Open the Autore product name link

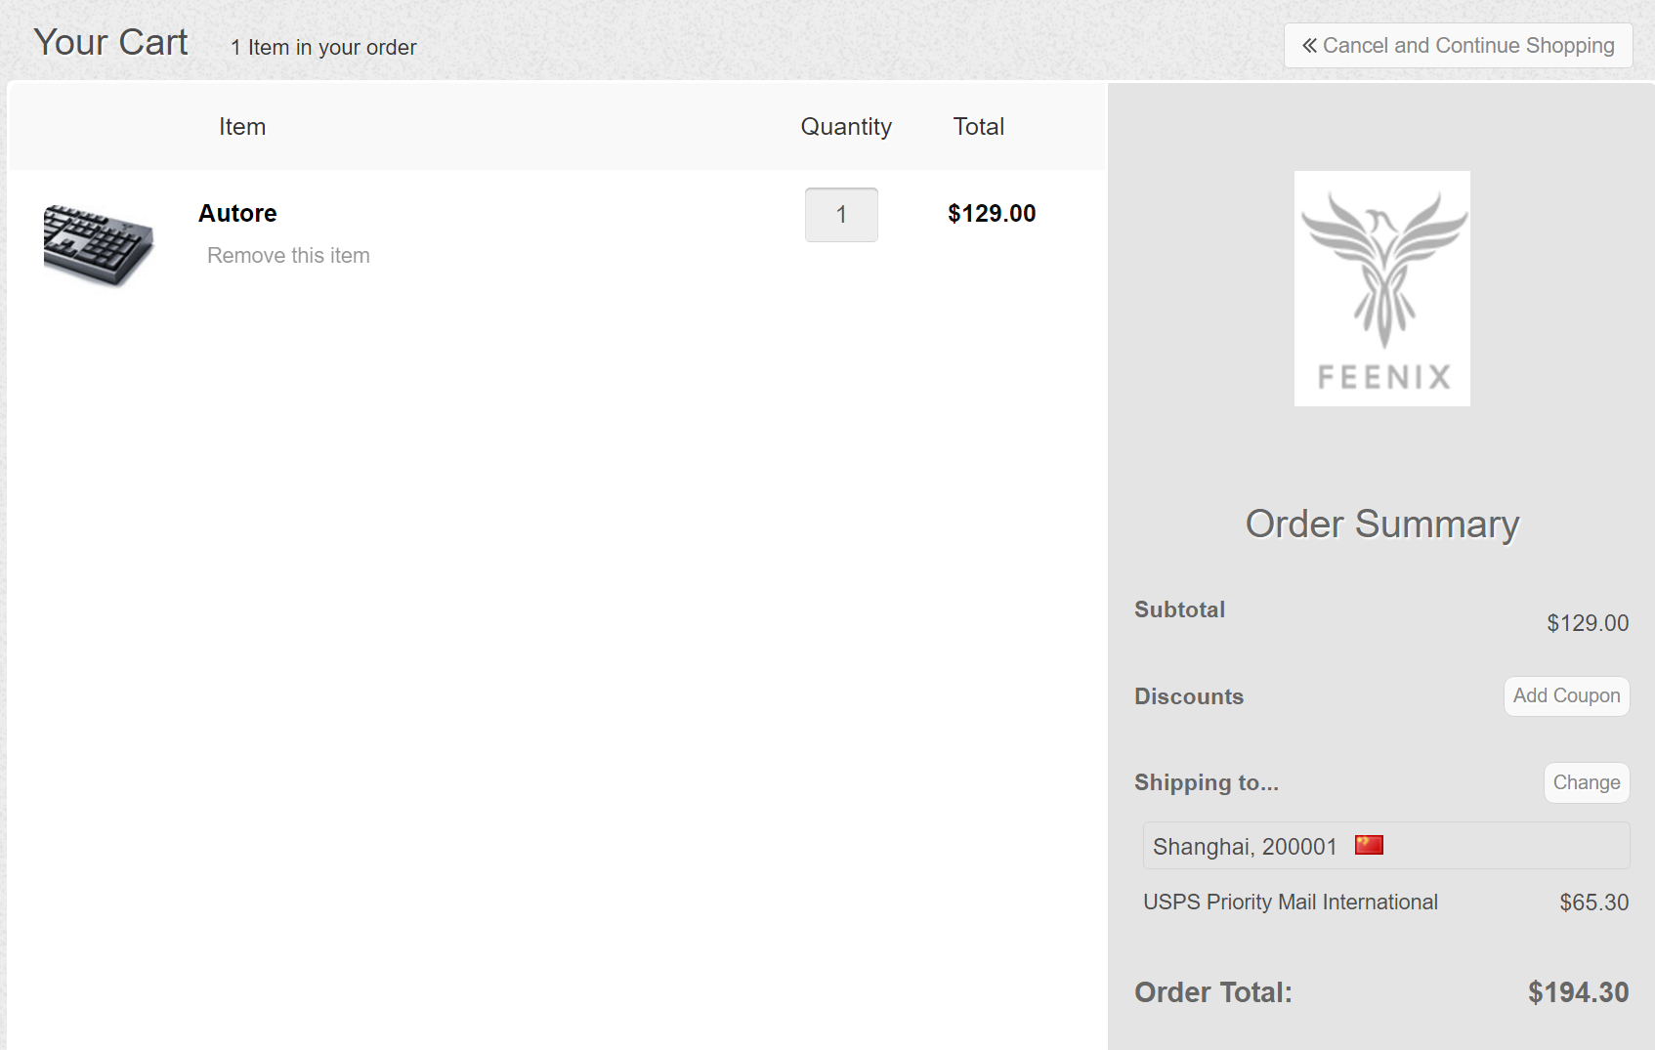coord(237,214)
